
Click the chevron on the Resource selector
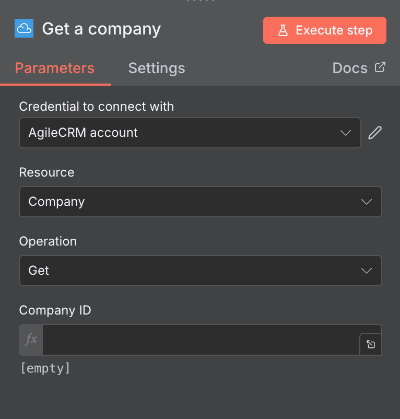point(367,202)
